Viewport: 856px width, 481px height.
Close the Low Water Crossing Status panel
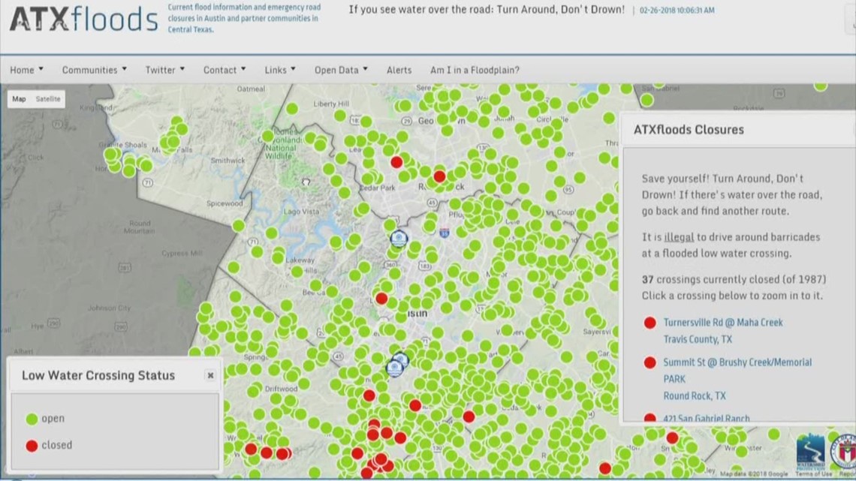(x=211, y=375)
